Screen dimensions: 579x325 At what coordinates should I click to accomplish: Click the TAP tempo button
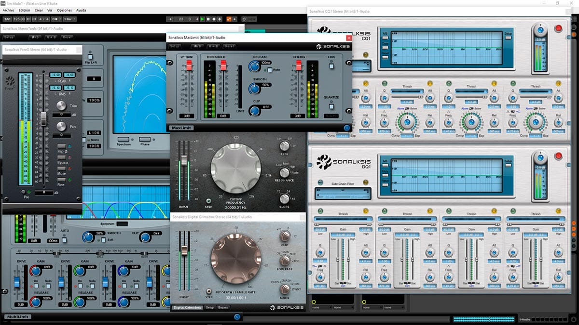click(7, 19)
